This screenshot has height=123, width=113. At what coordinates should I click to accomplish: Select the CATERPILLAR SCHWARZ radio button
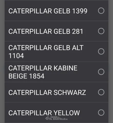click(101, 92)
